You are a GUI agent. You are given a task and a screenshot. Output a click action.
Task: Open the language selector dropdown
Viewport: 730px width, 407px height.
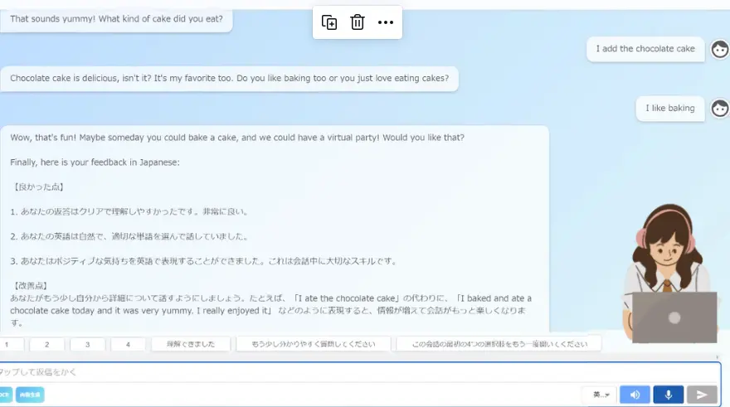599,395
